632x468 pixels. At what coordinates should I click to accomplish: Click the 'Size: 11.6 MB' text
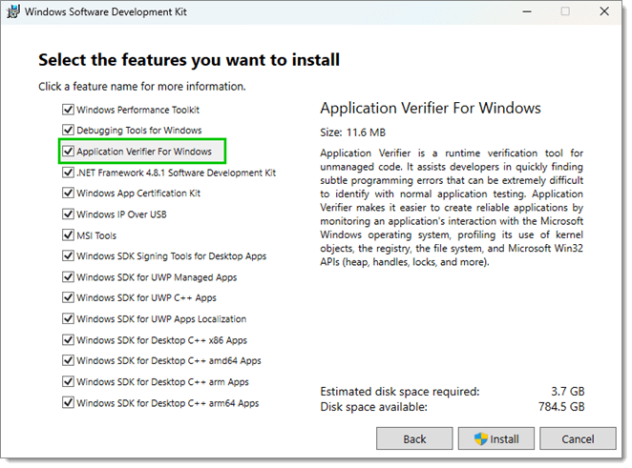tap(352, 132)
